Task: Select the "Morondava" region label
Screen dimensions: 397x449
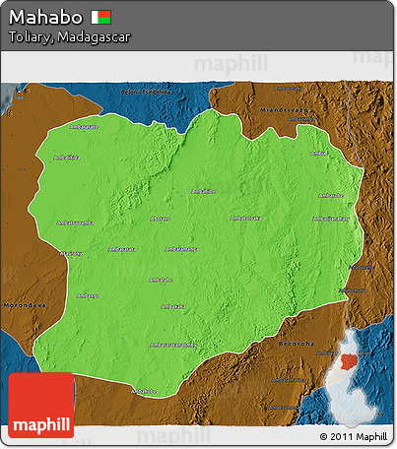Action: click(x=25, y=305)
